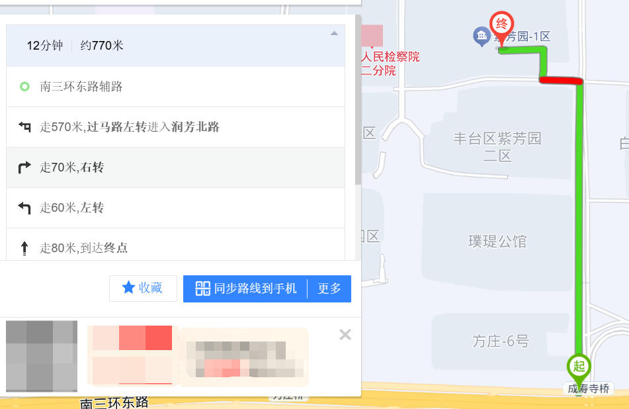629x409 pixels.
Task: Click the right-turn arrow icon for 走70米
Action: click(x=24, y=167)
